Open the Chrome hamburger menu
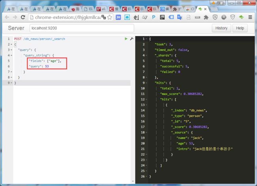Viewport: 257px width, 186px height. (250, 17)
